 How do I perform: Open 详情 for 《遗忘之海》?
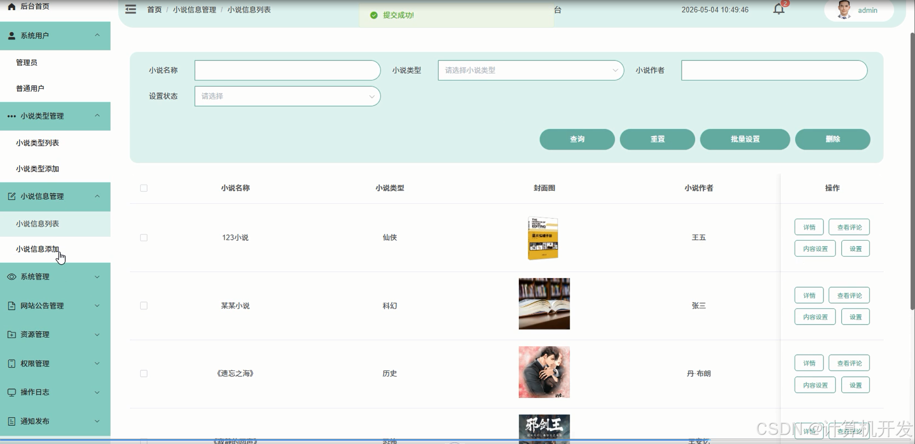click(809, 363)
